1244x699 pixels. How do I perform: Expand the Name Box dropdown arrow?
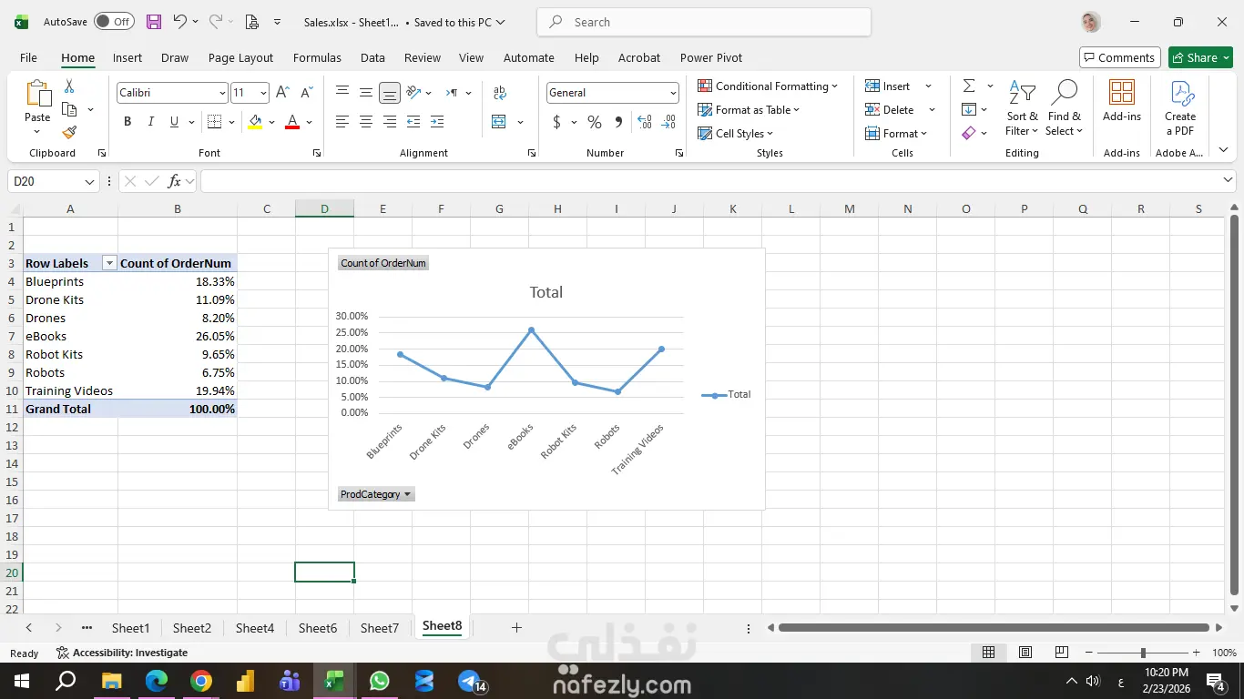coord(89,182)
